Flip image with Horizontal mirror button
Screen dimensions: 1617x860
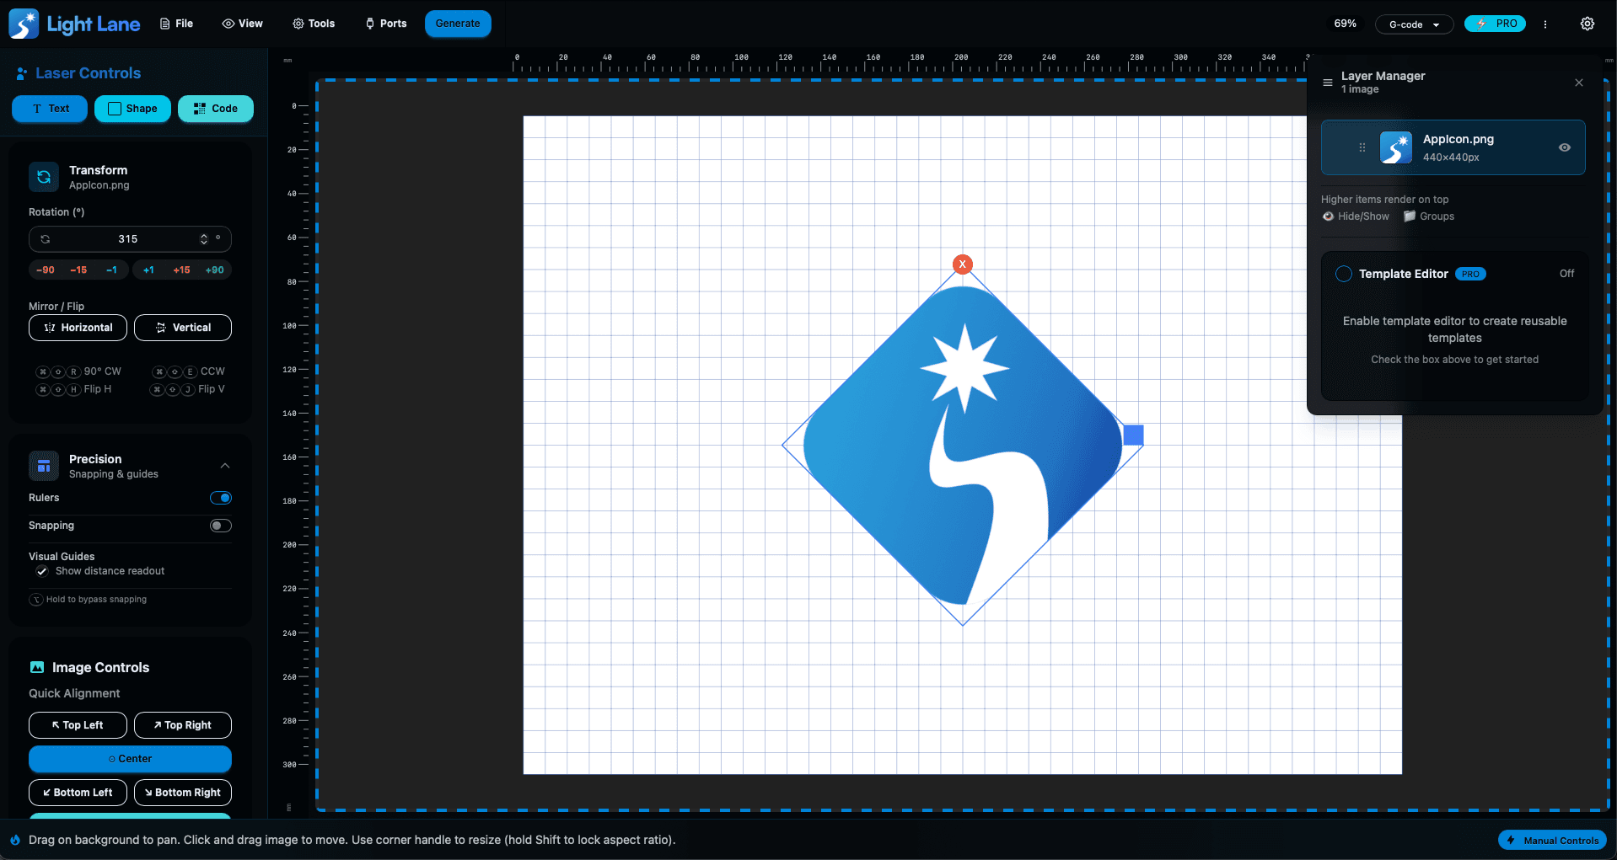78,328
